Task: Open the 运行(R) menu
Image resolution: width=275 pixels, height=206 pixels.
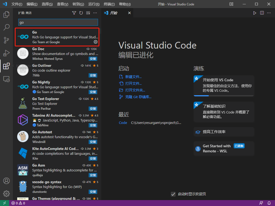Action: coord(94,4)
